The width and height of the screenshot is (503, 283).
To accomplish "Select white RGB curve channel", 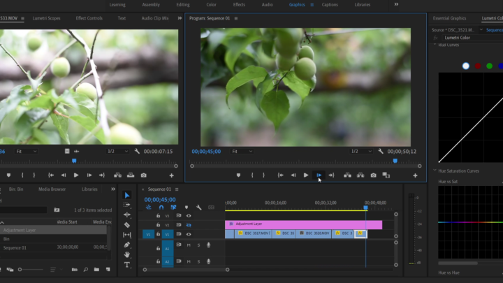I will pyautogui.click(x=466, y=66).
